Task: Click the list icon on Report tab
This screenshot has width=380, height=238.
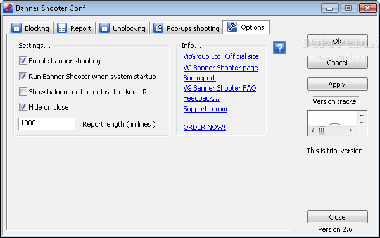Action: click(62, 28)
